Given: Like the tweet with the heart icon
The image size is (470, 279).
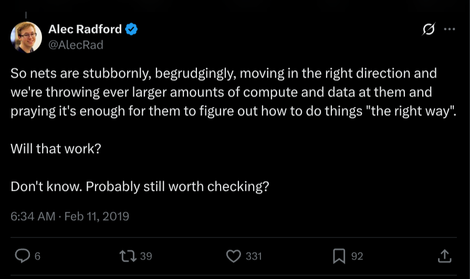Looking at the screenshot, I should 233,256.
